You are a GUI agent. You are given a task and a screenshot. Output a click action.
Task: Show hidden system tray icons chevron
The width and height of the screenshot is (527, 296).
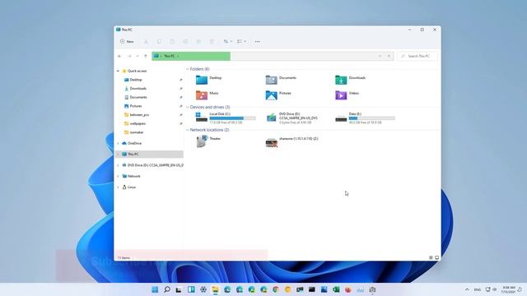(x=467, y=289)
